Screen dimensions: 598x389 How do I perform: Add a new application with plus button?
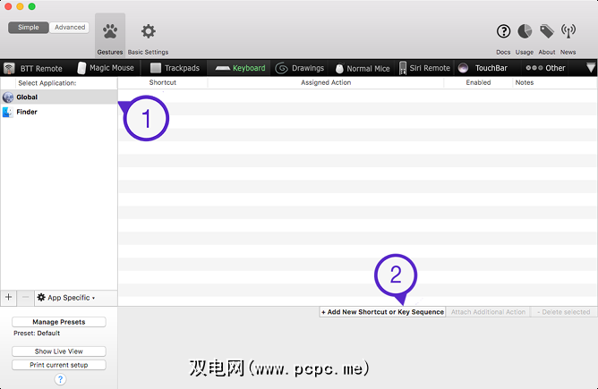tap(9, 298)
